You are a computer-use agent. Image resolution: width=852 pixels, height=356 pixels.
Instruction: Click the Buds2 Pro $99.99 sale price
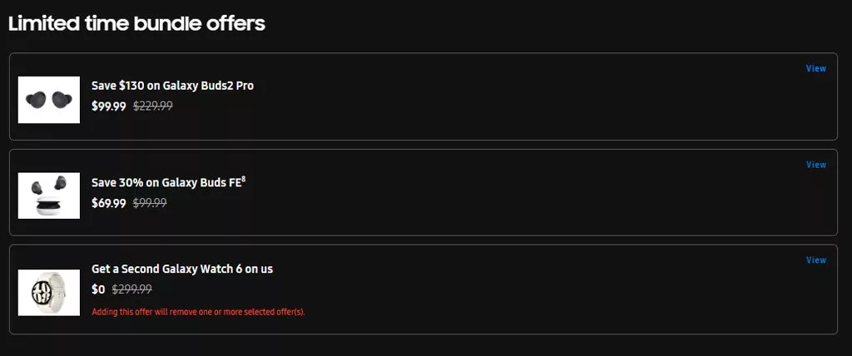click(x=109, y=106)
